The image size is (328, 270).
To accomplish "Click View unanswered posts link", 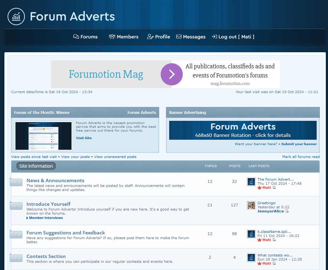I will coord(115,157).
